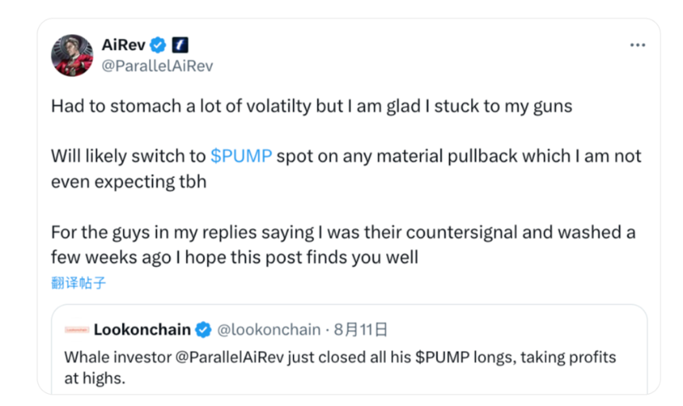Viewport: 683px width, 406px height.
Task: Click the small Lookonchain logo icon
Action: click(76, 330)
